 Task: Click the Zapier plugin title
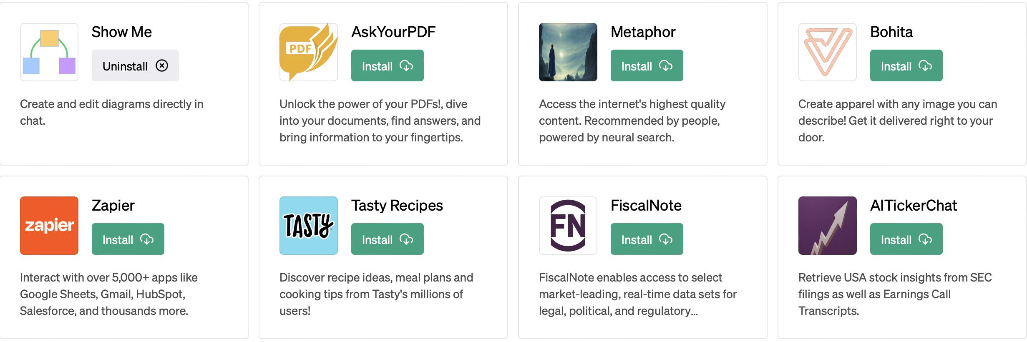(113, 206)
